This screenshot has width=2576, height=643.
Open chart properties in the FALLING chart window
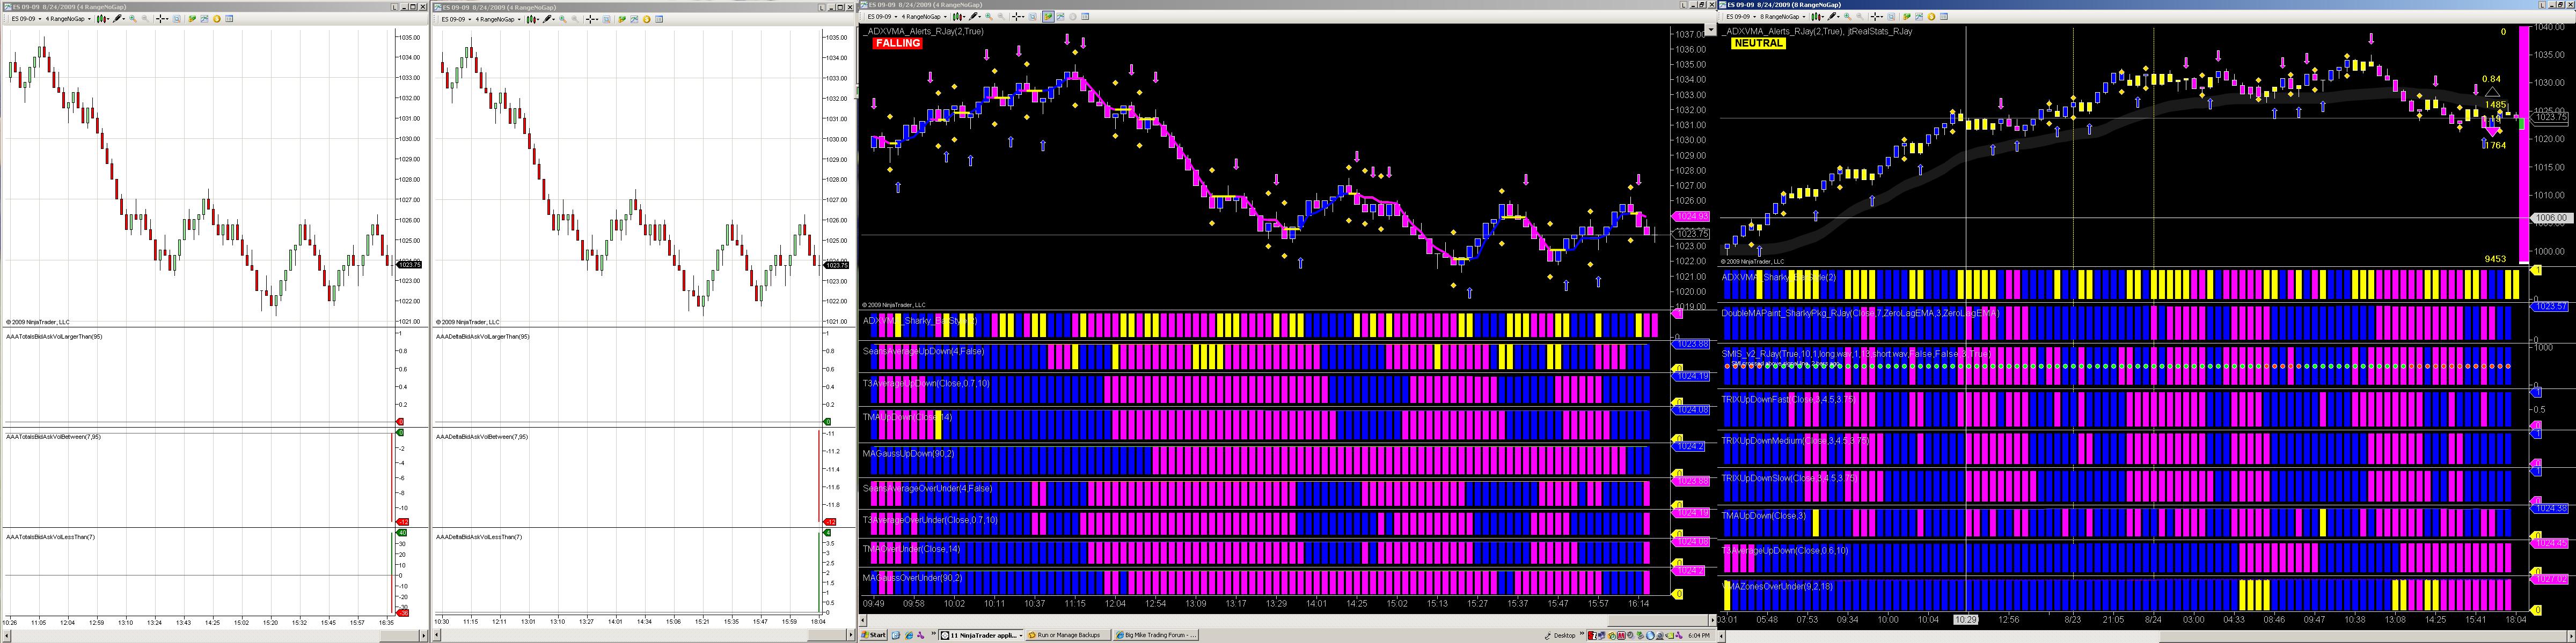1085,17
